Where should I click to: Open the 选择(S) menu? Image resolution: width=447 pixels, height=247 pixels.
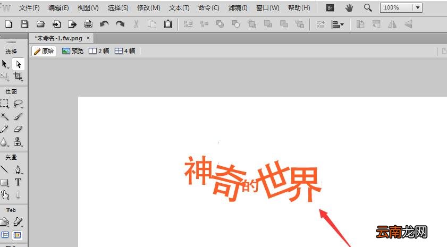pyautogui.click(x=118, y=7)
